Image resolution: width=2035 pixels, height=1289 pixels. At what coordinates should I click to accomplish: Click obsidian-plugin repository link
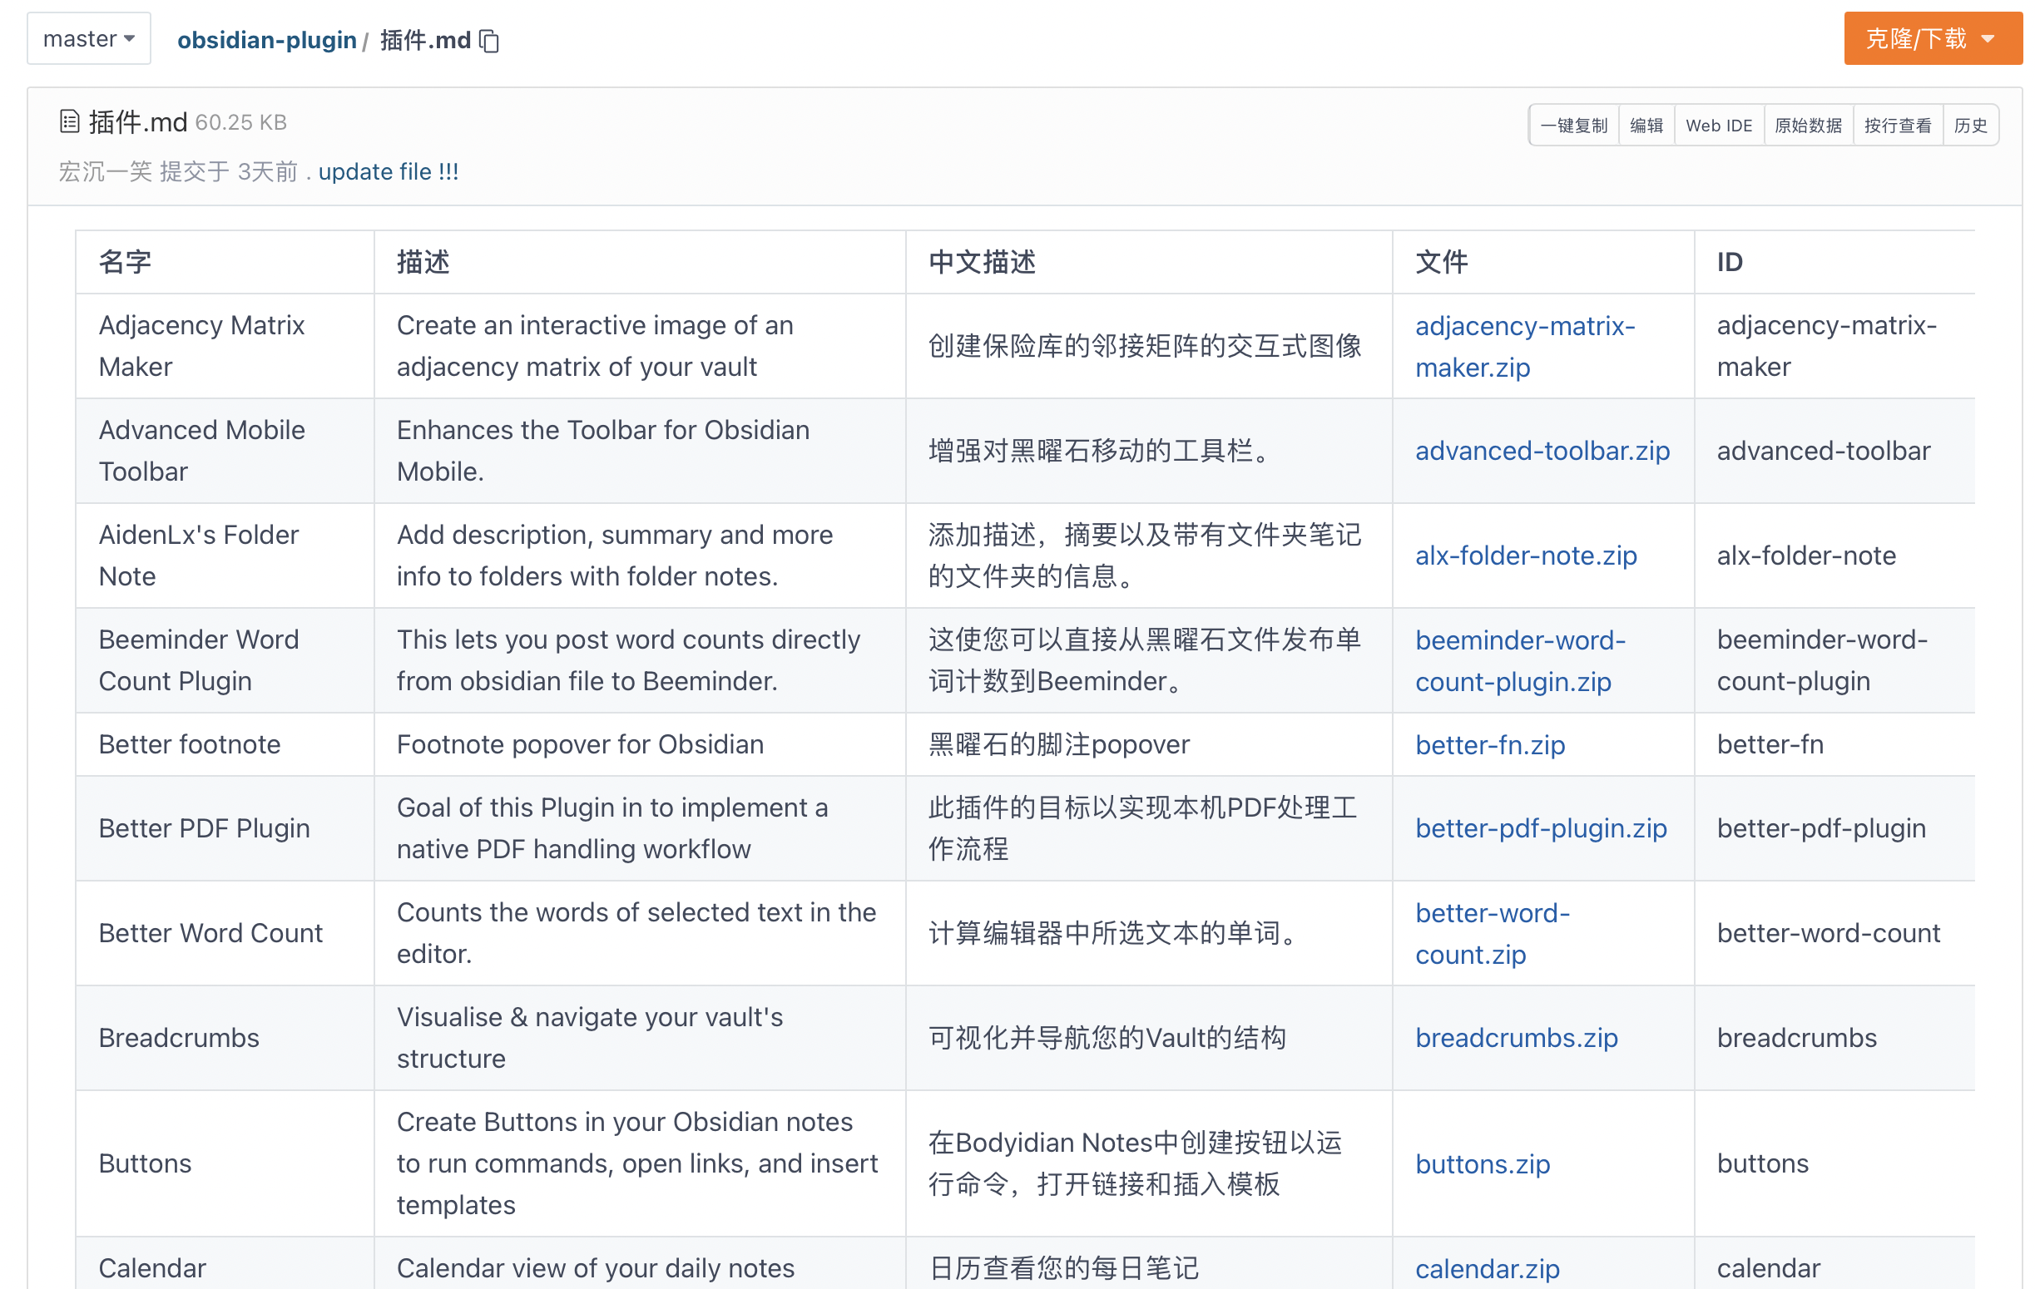click(x=269, y=40)
